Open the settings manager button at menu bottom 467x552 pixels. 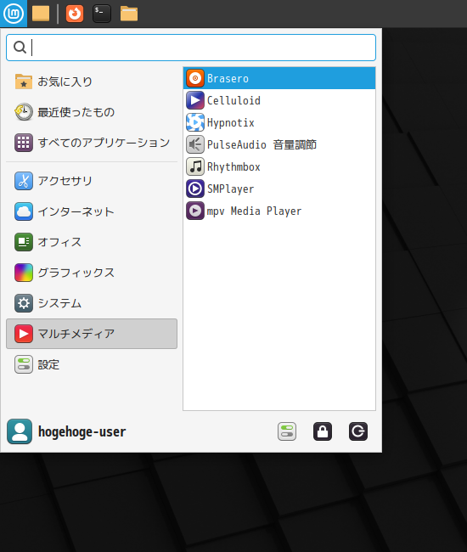point(287,431)
